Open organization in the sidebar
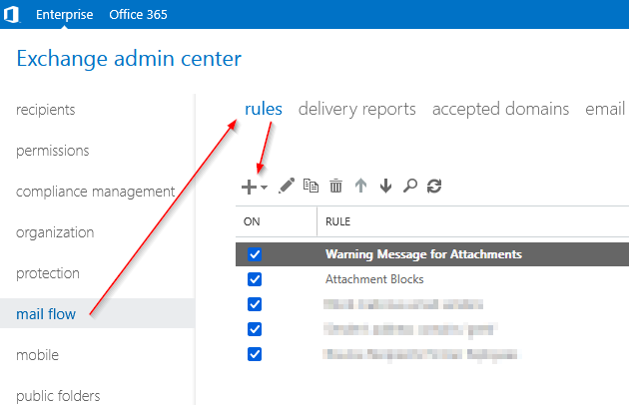This screenshot has width=629, height=405. [55, 232]
